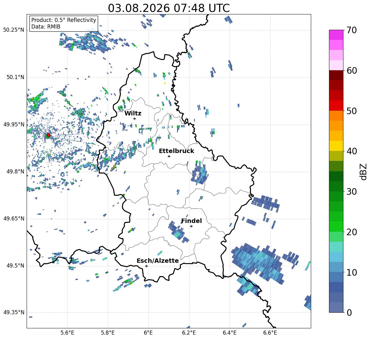This screenshot has height=339, width=371.
Task: Click the dBZ colorbar axis label
Action: click(364, 172)
